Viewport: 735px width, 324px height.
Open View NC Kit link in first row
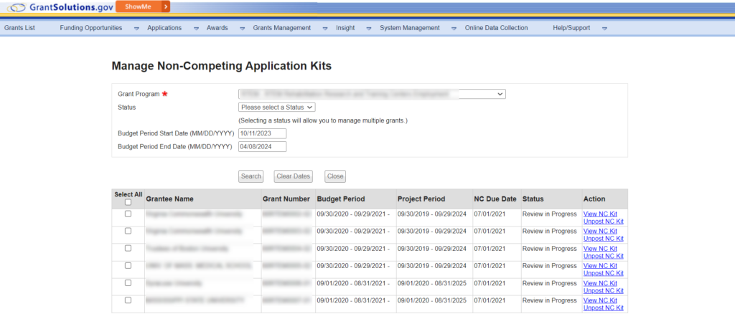pyautogui.click(x=600, y=213)
